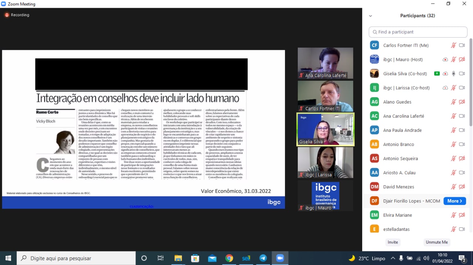
Task: Click the muted mic icon for ibgc | Larissa
Action: point(453,88)
